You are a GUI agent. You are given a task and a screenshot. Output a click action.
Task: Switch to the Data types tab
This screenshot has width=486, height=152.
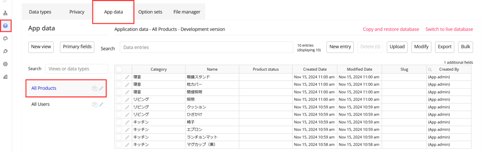[40, 12]
